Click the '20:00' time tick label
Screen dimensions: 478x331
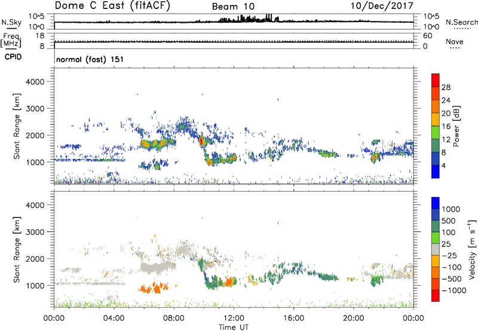(354, 318)
